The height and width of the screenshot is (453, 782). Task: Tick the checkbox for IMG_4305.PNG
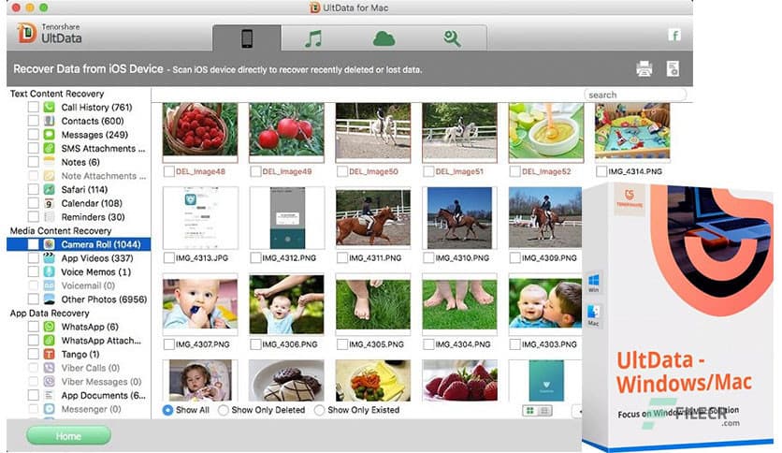(x=341, y=344)
